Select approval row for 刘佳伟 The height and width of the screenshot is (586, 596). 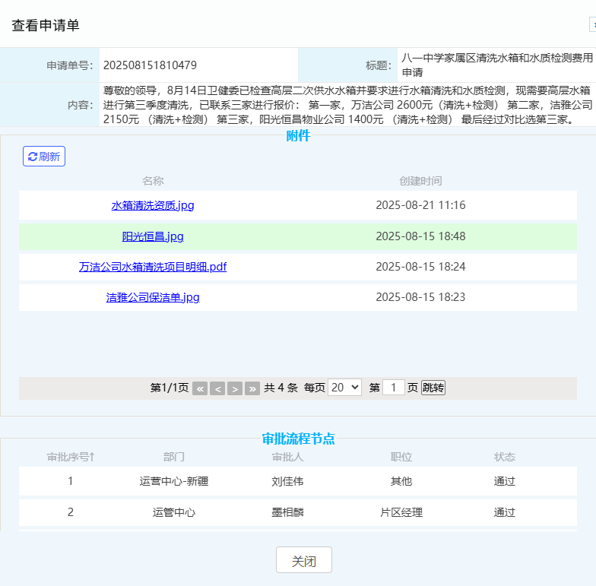point(287,481)
